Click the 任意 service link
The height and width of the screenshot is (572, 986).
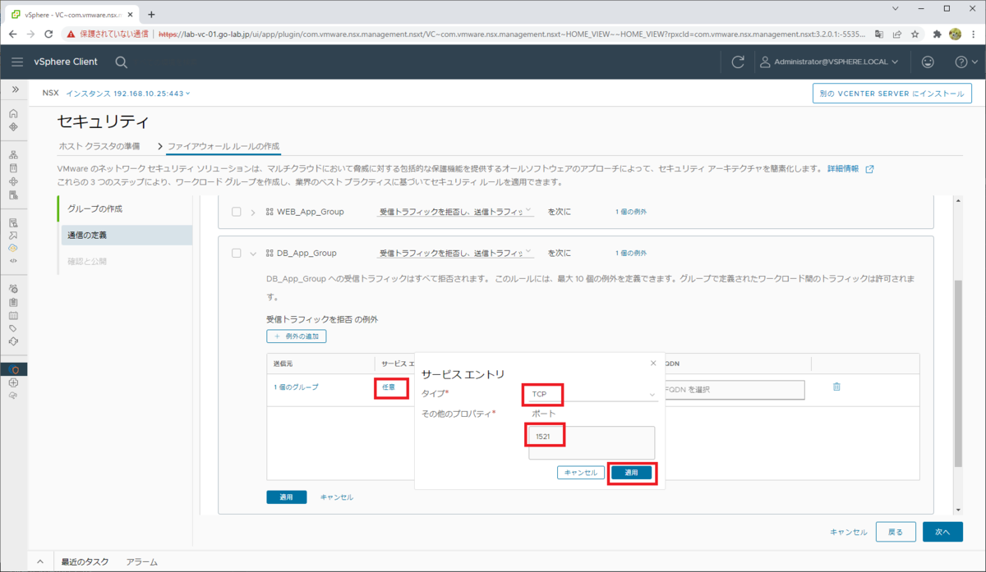point(389,387)
